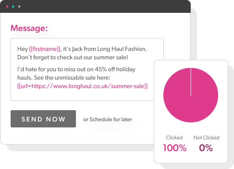
Task: Click the 'Don't forget to check out' line
Action: pyautogui.click(x=72, y=57)
